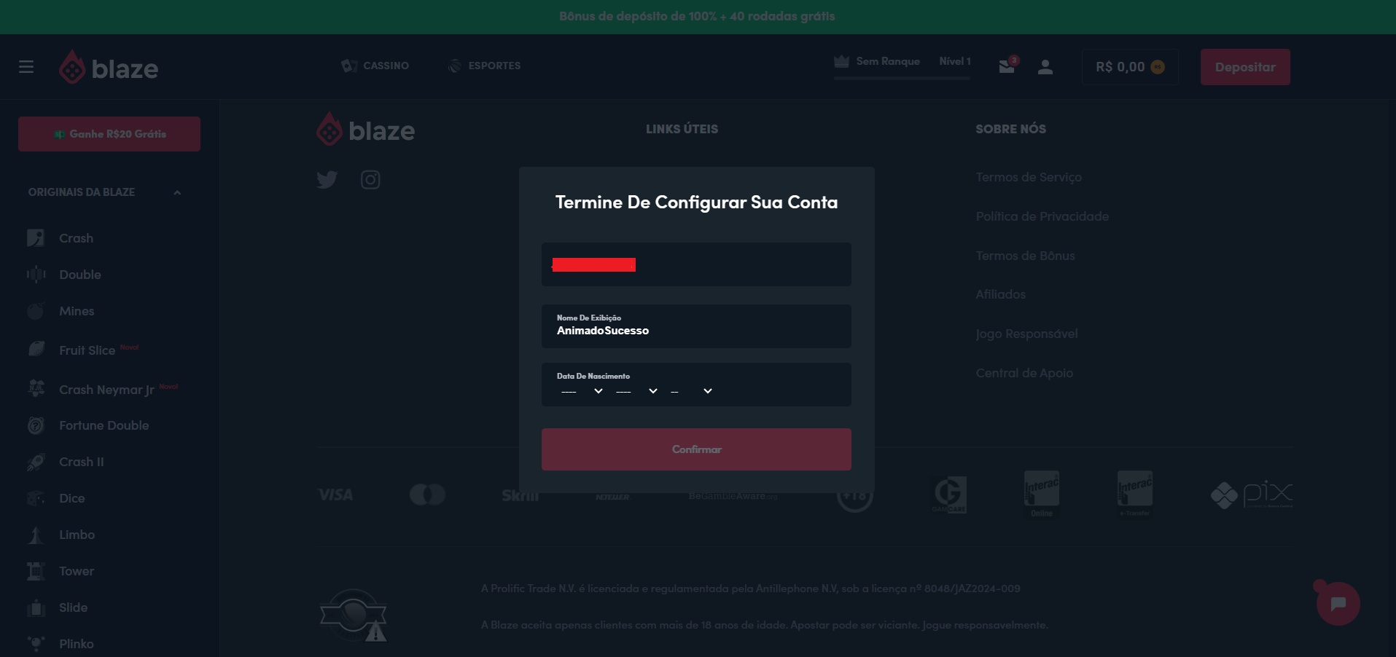The height and width of the screenshot is (657, 1396).
Task: Open Central de Apoio link
Action: [1024, 373]
